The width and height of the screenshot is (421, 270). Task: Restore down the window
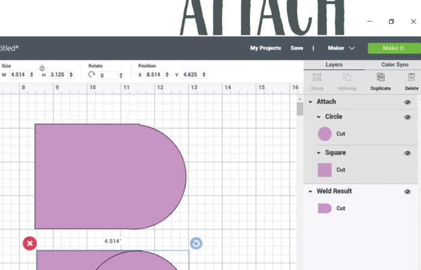[392, 22]
